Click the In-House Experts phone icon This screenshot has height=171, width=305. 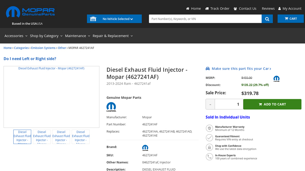point(209,157)
